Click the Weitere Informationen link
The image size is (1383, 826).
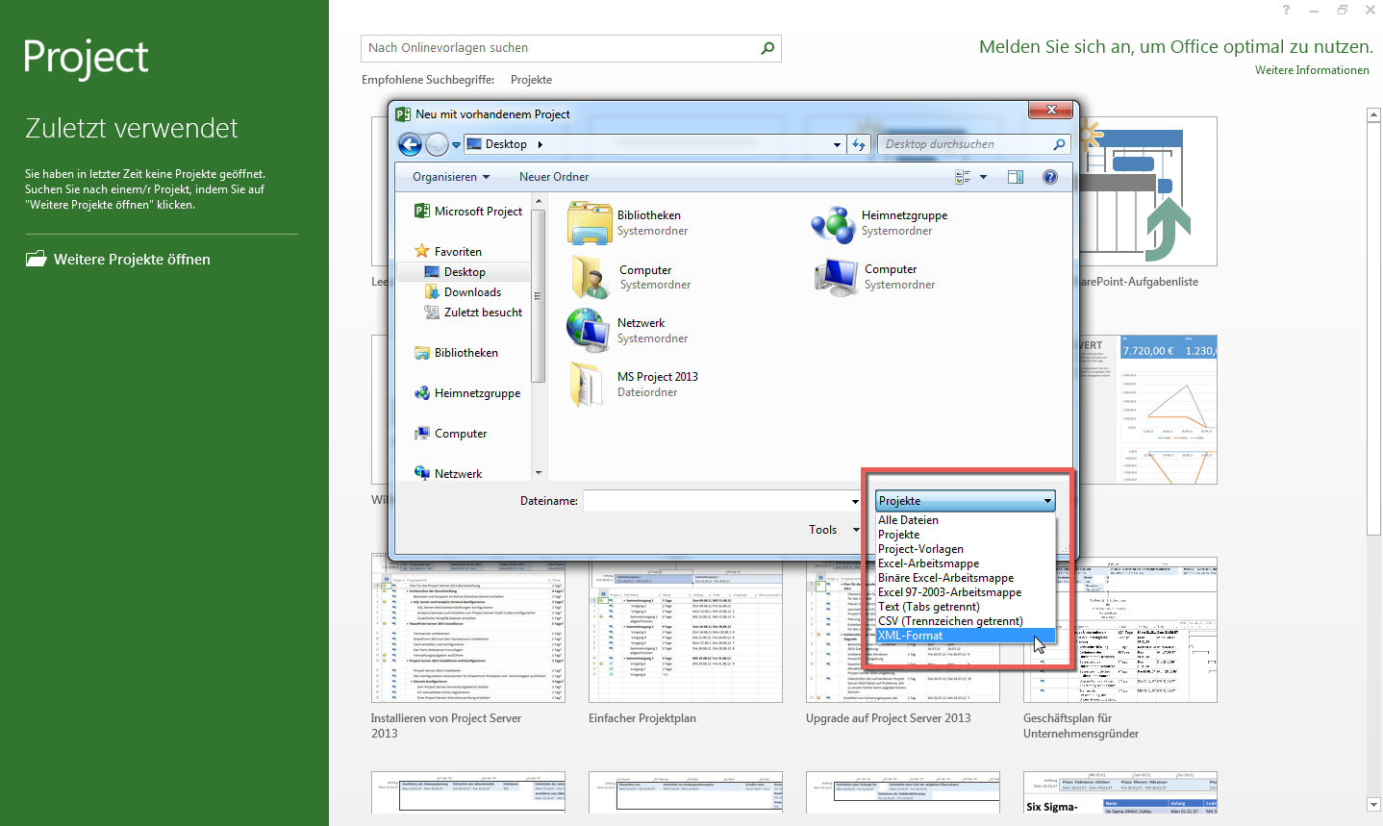point(1312,69)
